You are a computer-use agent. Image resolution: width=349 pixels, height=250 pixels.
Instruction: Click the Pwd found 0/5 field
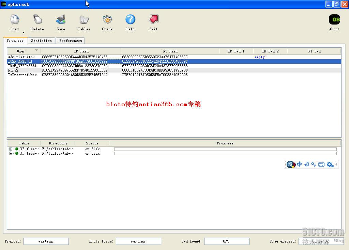click(x=227, y=241)
